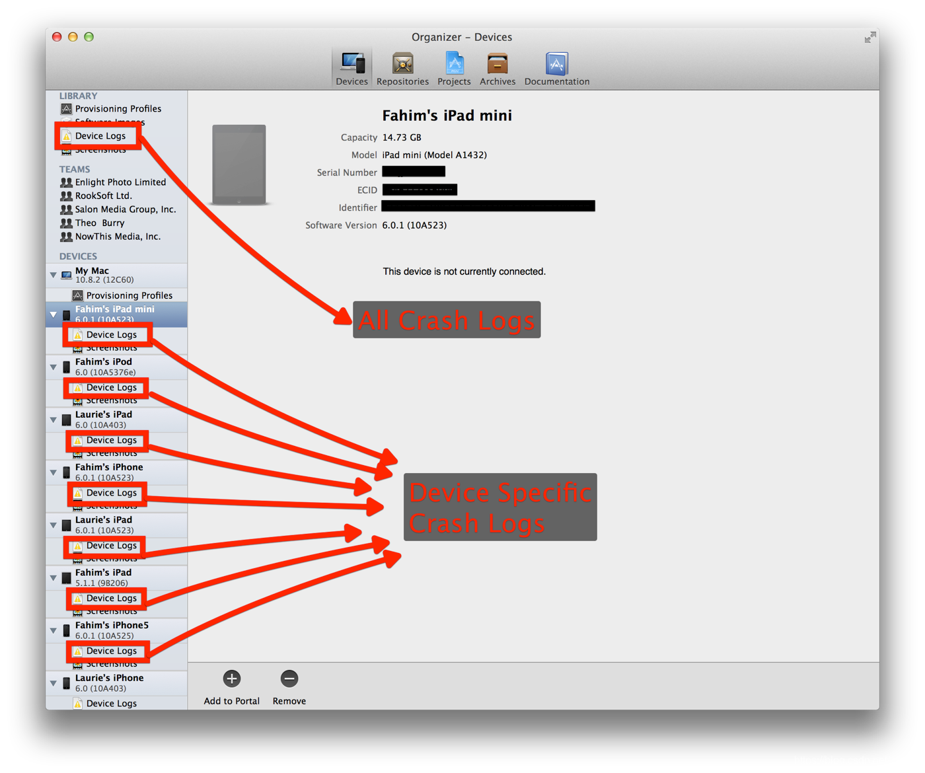Click the Remove device button
Viewport: 925px width, 773px height.
(x=289, y=687)
